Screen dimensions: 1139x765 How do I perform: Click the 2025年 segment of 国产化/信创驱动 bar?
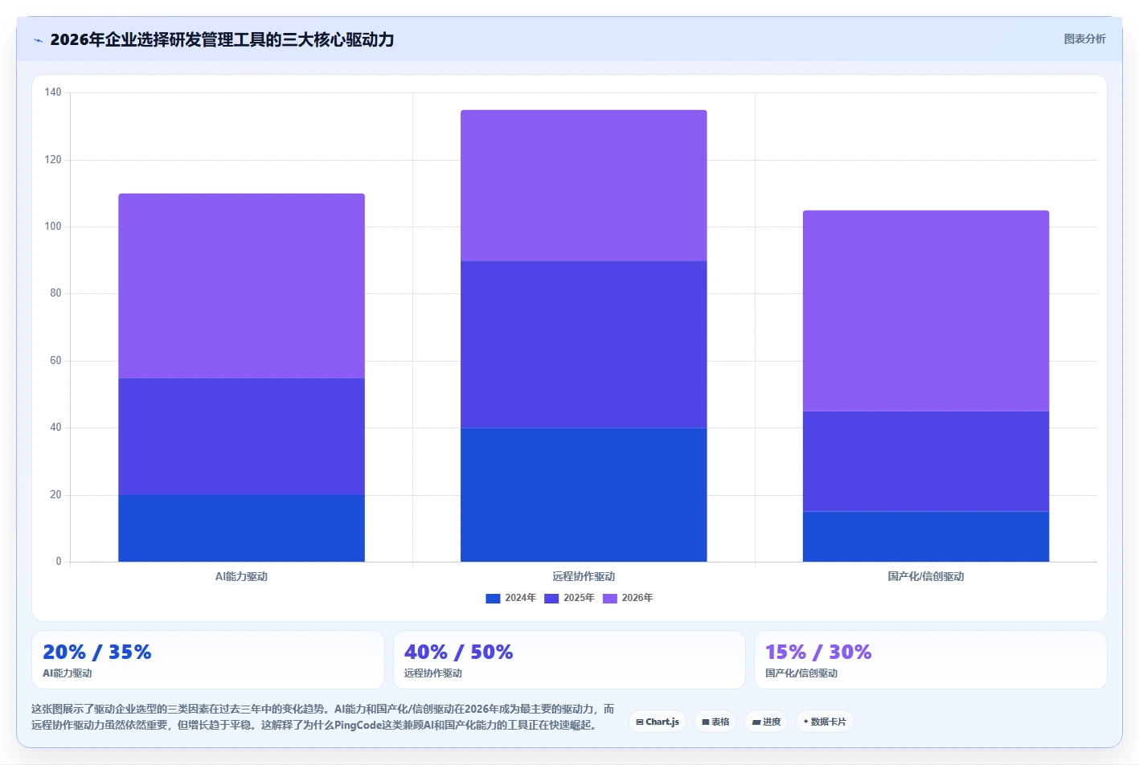tap(926, 461)
